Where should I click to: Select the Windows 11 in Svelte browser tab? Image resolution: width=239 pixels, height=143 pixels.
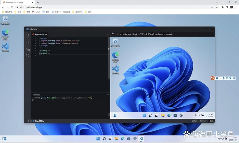pyautogui.click(x=18, y=2)
